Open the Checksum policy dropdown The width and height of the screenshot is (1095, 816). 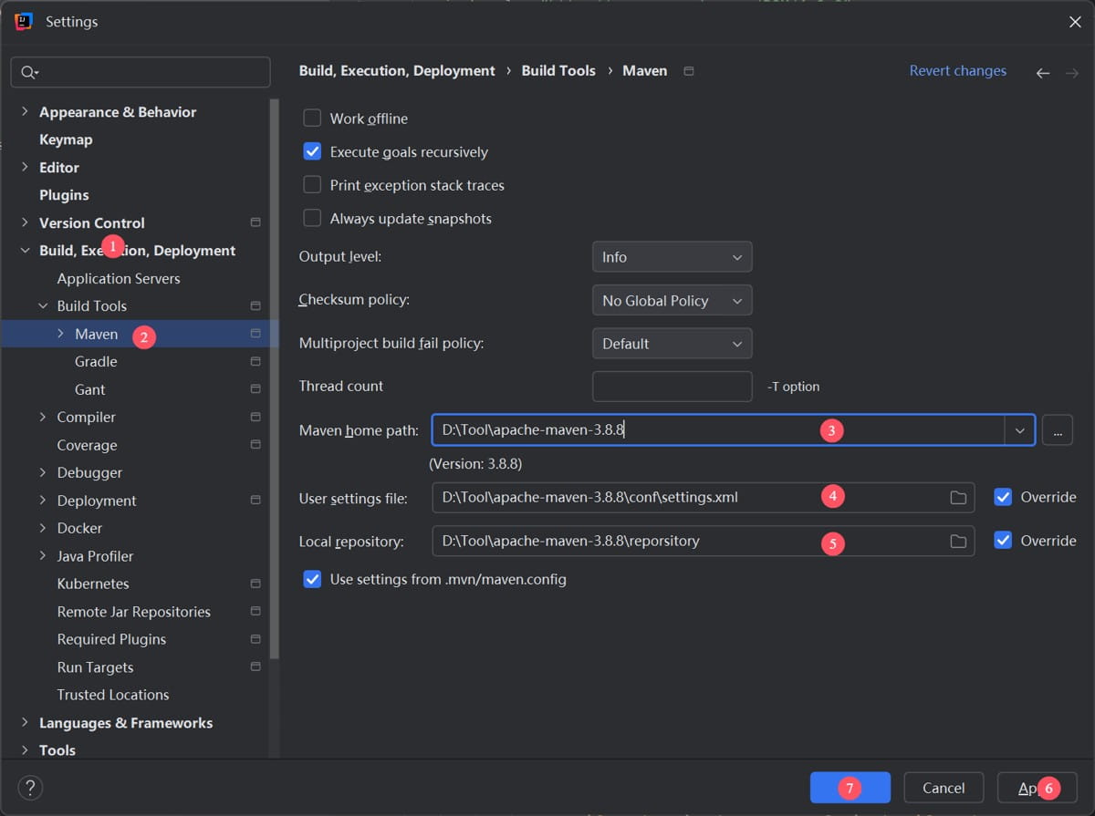pyautogui.click(x=673, y=300)
